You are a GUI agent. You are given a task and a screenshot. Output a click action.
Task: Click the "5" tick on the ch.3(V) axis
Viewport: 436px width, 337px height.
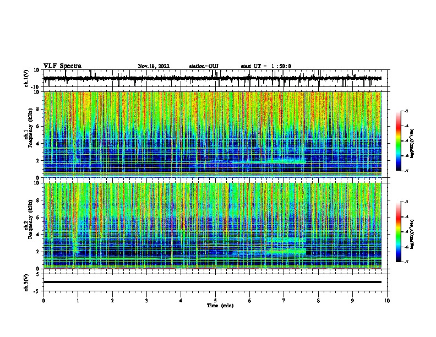38,274
